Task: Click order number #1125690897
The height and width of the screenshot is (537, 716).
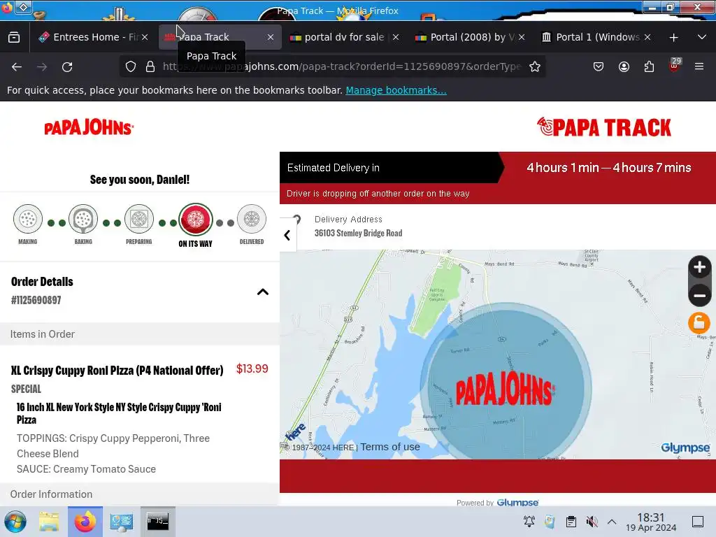Action: click(36, 300)
